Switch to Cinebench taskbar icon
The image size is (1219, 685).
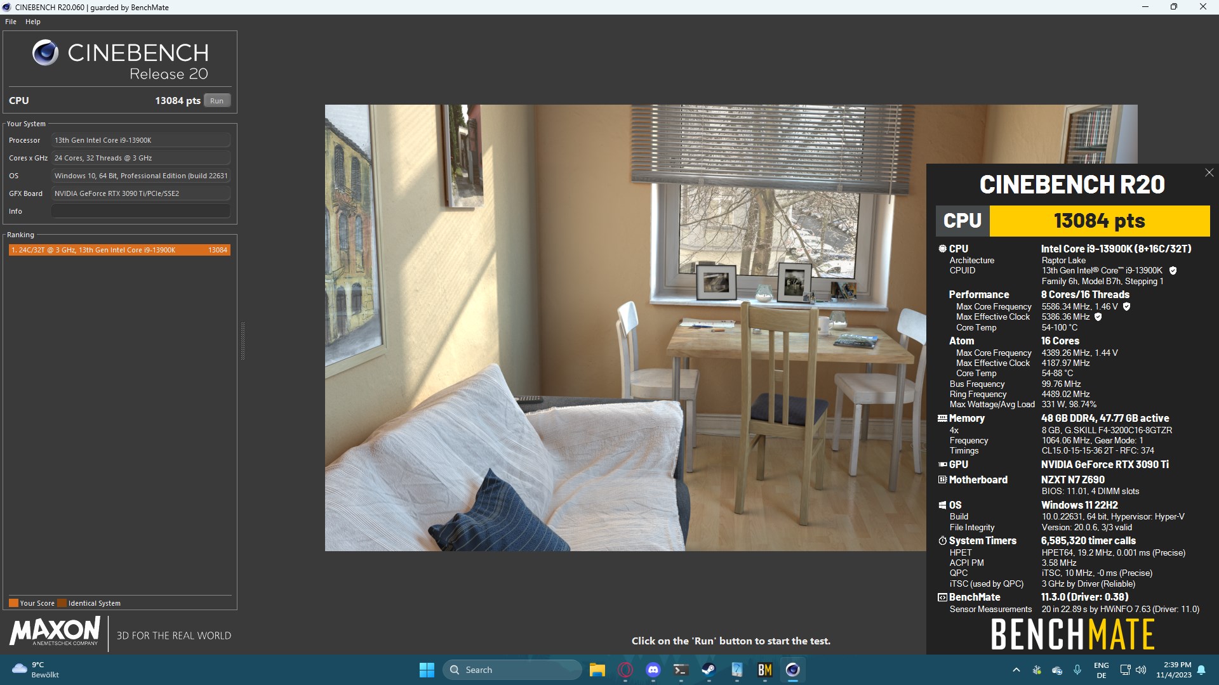[792, 670]
